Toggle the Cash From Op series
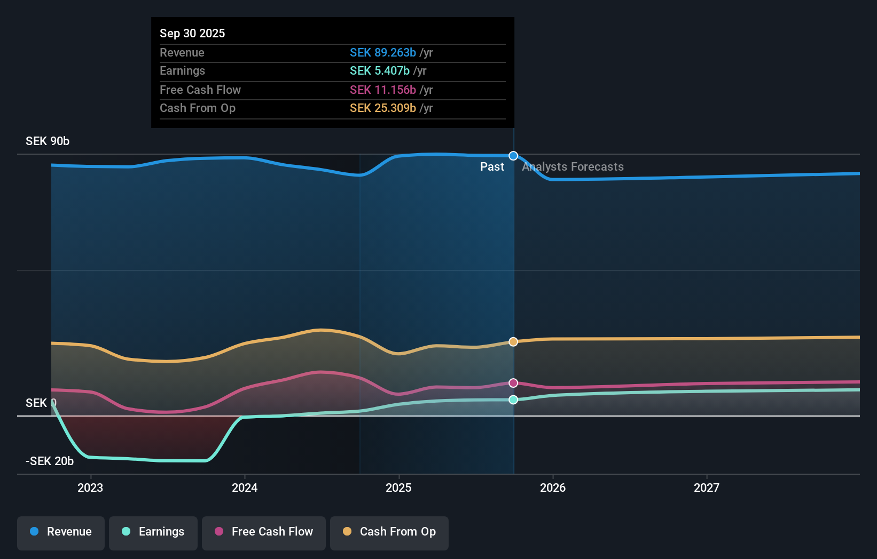Image resolution: width=877 pixels, height=559 pixels. 389,532
